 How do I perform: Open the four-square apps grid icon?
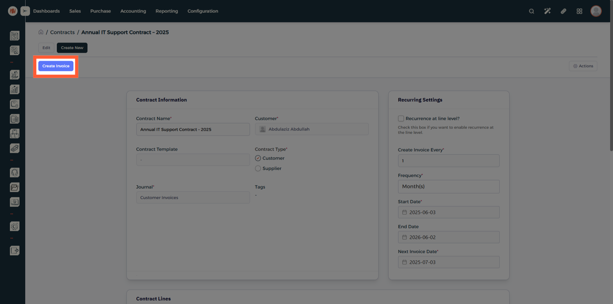coord(579,11)
